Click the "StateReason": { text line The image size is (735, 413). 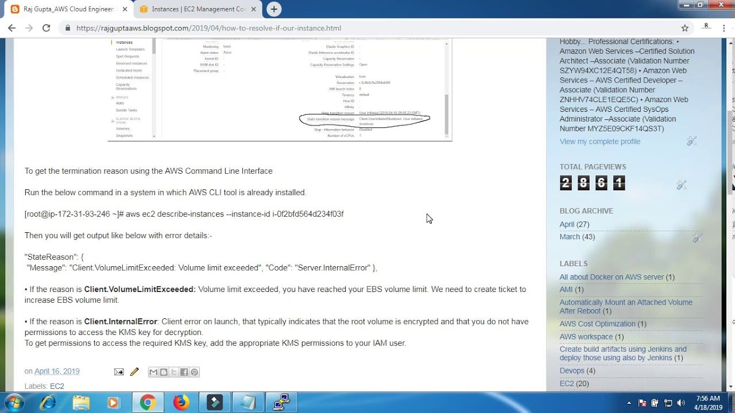point(54,257)
